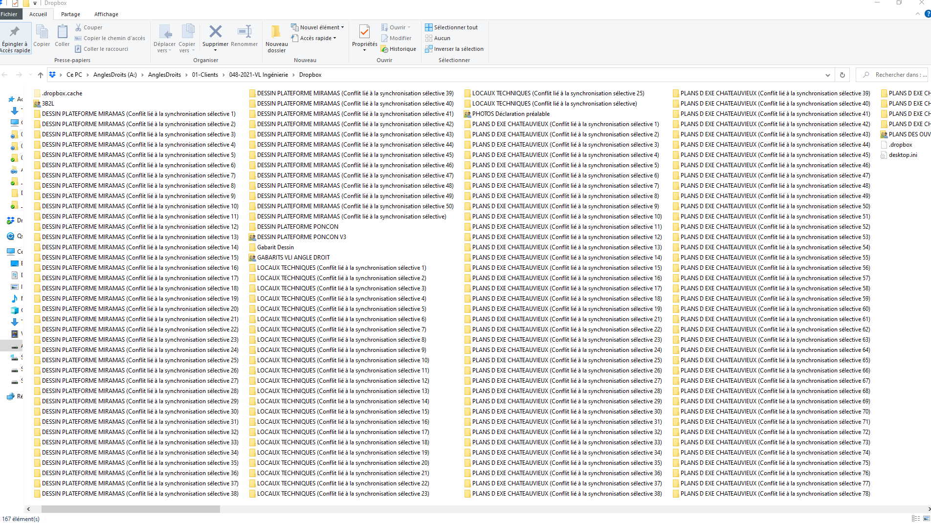Create a folder with Nouveau dossier icon

tap(276, 37)
